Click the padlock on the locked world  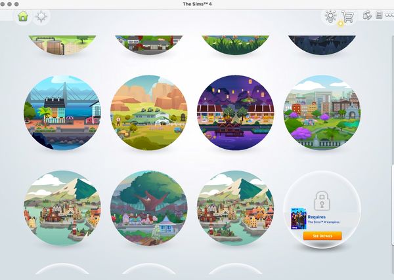tap(321, 200)
